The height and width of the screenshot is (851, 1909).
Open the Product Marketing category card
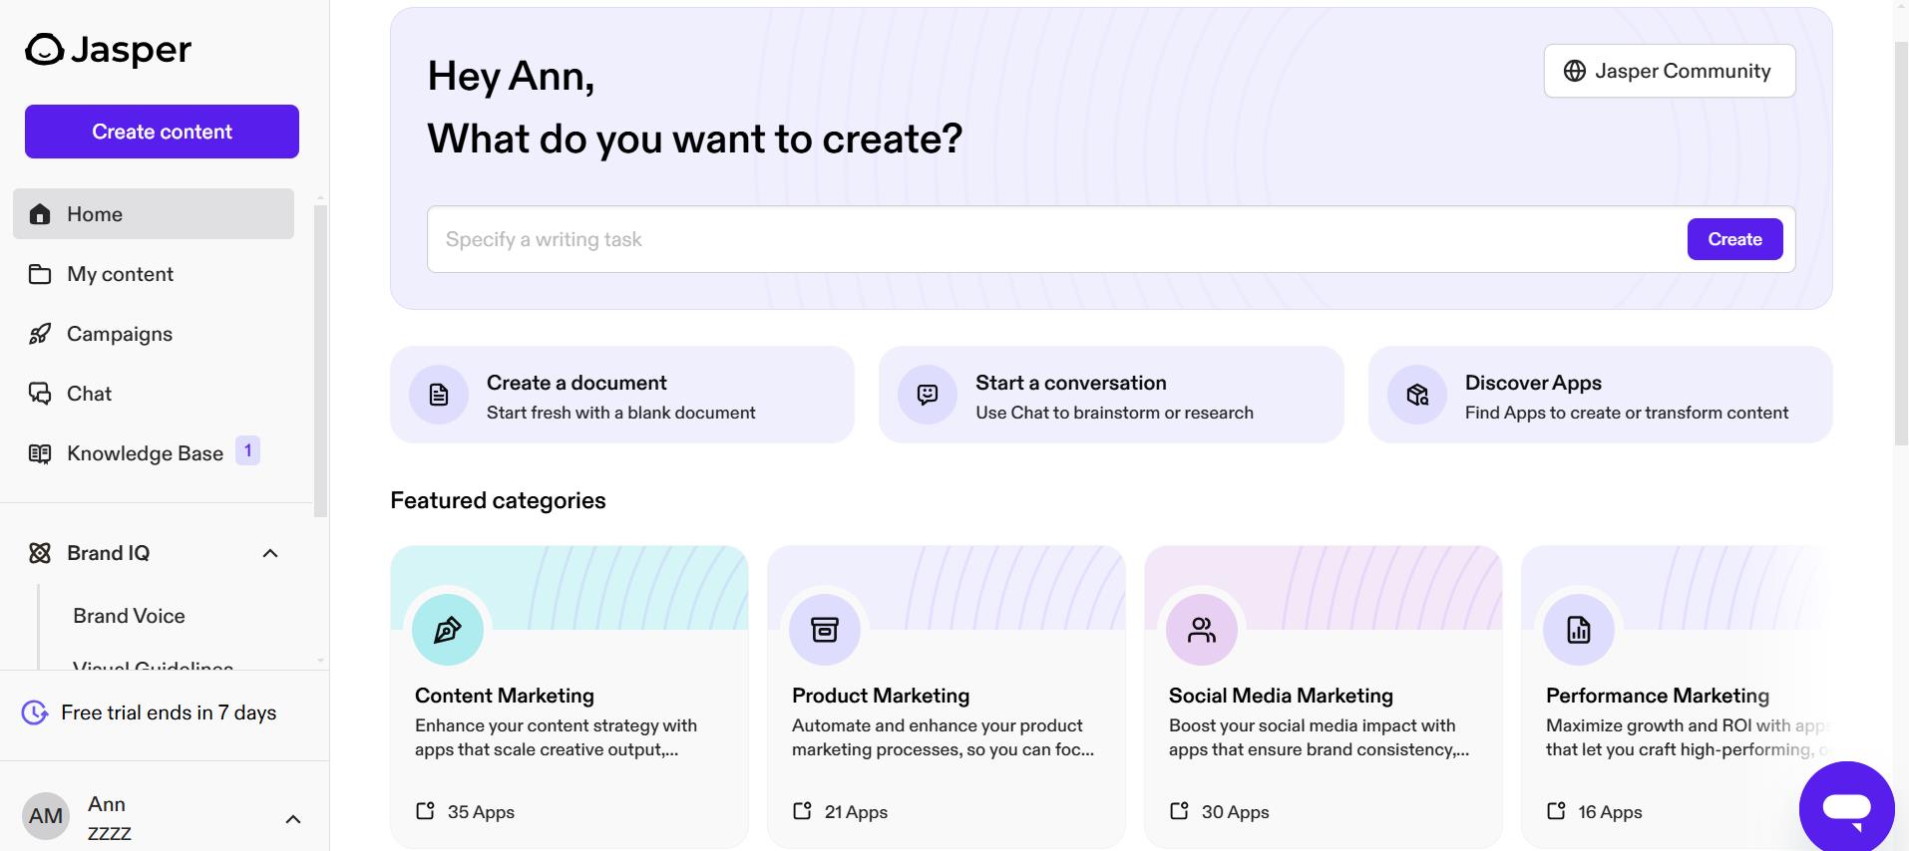(x=947, y=697)
